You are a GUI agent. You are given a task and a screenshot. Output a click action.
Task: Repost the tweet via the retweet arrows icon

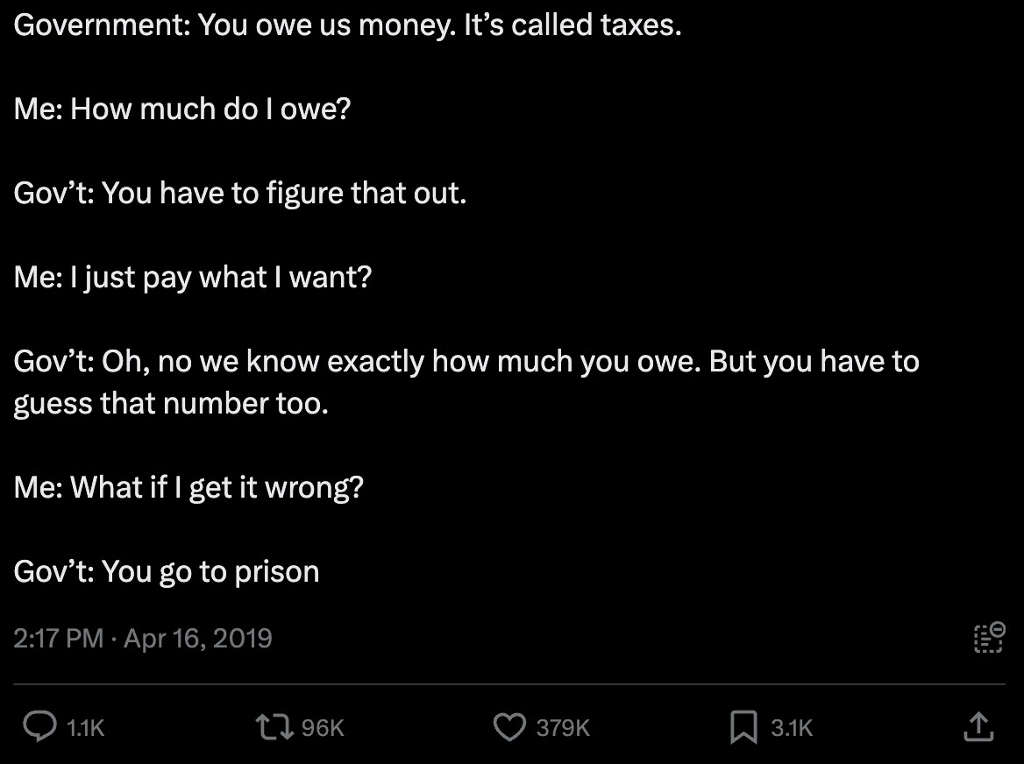pyautogui.click(x=274, y=727)
